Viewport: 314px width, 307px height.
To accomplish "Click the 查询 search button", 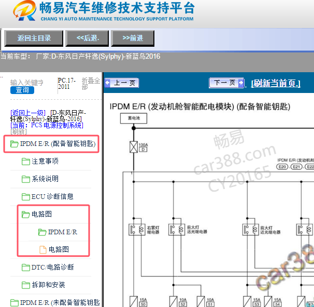I will point(22,90).
